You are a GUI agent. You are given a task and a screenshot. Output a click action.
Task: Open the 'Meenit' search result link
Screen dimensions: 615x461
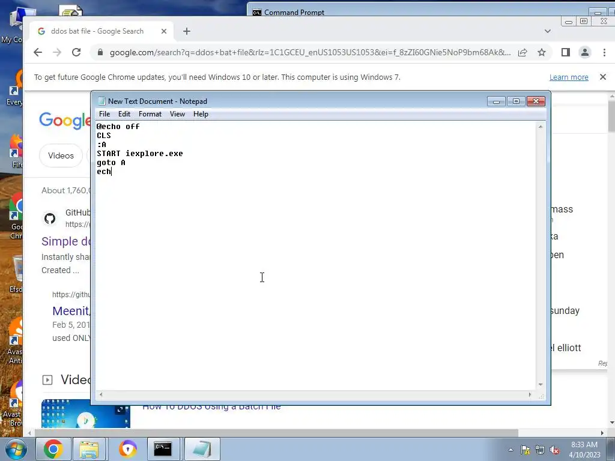coord(71,311)
